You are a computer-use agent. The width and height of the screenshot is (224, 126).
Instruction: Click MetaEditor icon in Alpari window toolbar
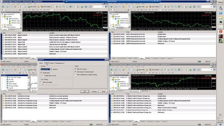click(x=38, y=7)
